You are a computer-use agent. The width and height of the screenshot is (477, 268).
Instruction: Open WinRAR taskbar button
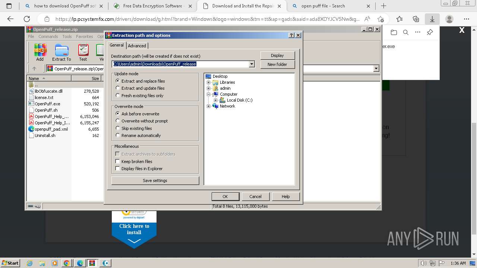pyautogui.click(x=92, y=263)
